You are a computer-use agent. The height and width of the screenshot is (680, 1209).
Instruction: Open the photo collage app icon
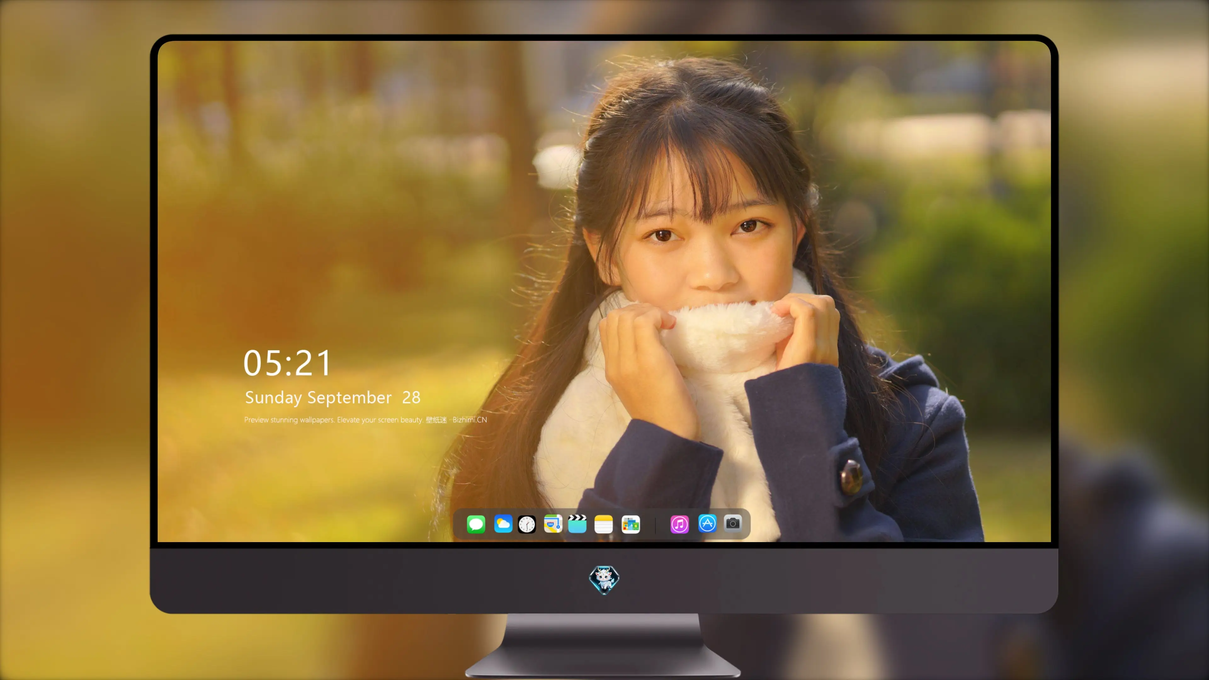[x=630, y=524]
